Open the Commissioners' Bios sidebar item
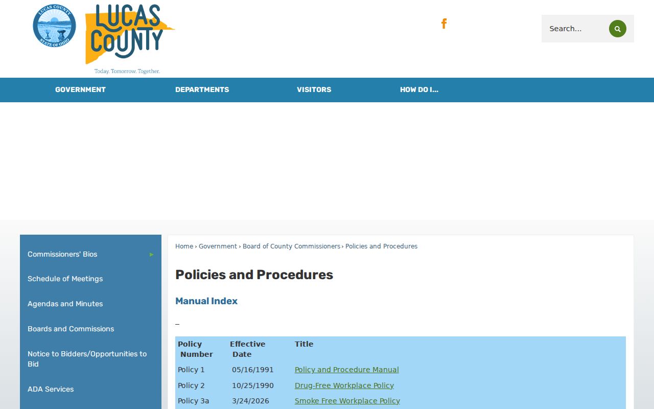 (62, 254)
